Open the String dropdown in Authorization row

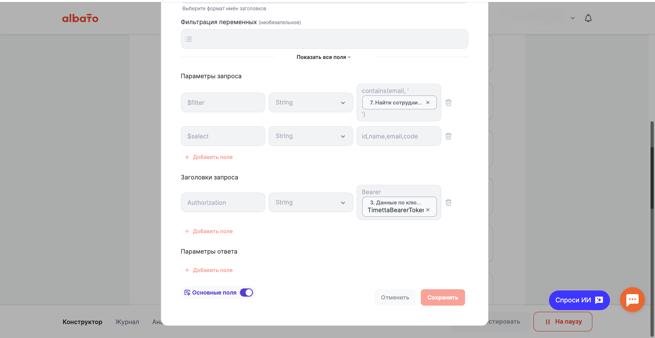[x=310, y=202]
